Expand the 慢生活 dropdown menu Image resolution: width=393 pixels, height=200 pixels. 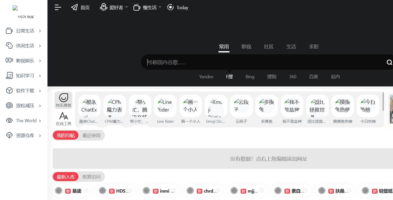[x=147, y=7]
